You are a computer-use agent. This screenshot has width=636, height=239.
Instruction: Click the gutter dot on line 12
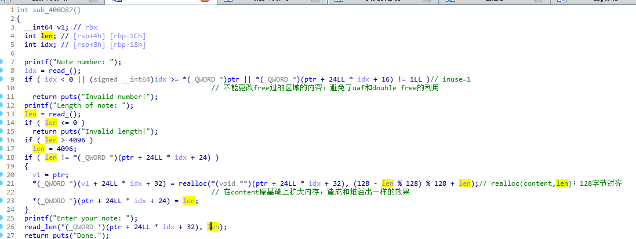point(3,105)
